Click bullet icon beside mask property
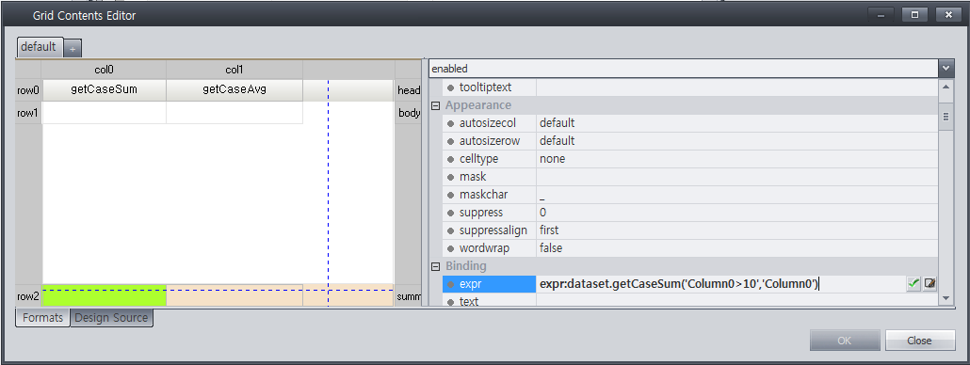Viewport: 970px width, 365px height. tap(450, 177)
